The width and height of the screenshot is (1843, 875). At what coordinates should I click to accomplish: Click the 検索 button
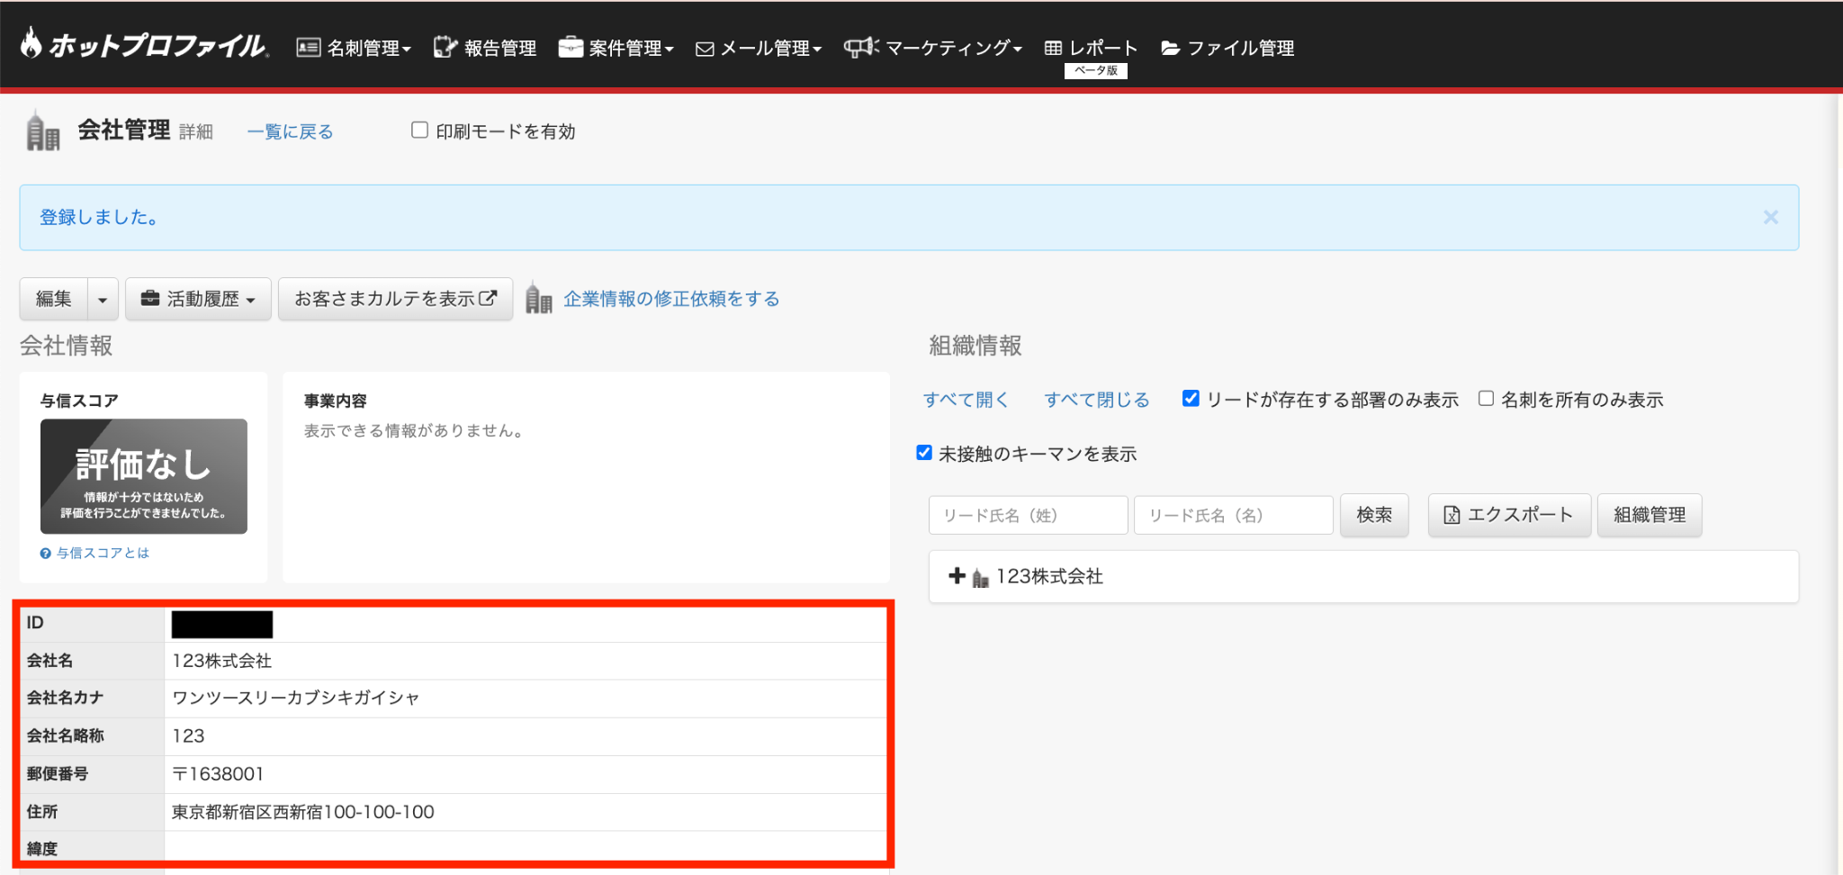point(1374,515)
